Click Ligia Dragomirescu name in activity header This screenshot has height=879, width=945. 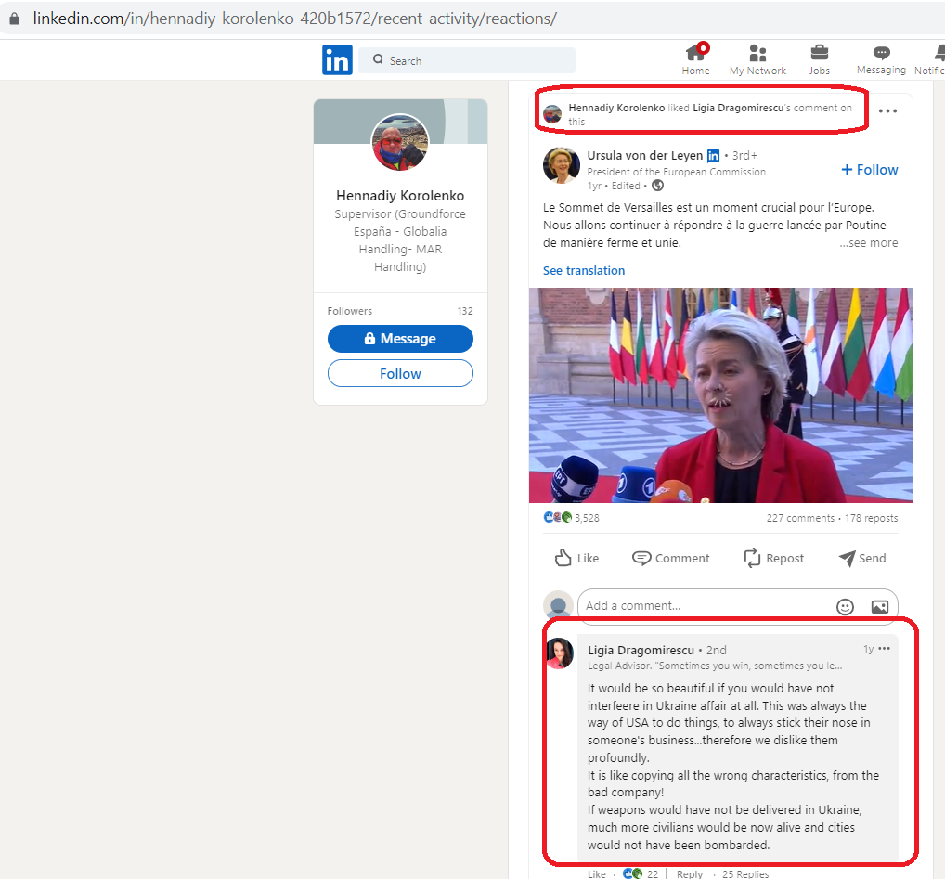click(x=738, y=108)
